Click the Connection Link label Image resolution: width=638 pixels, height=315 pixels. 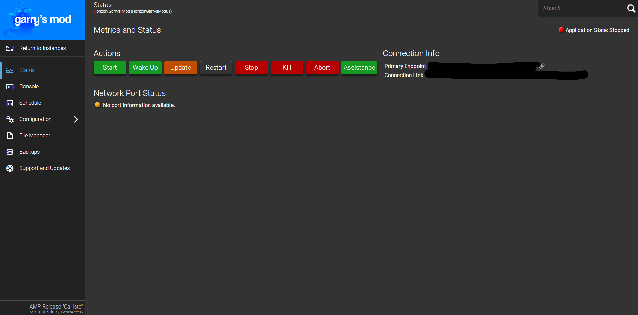pos(404,75)
